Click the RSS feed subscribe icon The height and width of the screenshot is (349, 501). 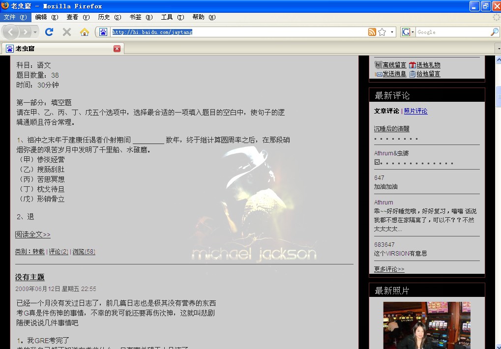pos(372,32)
